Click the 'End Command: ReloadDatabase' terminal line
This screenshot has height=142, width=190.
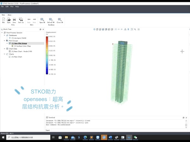tap(58, 125)
